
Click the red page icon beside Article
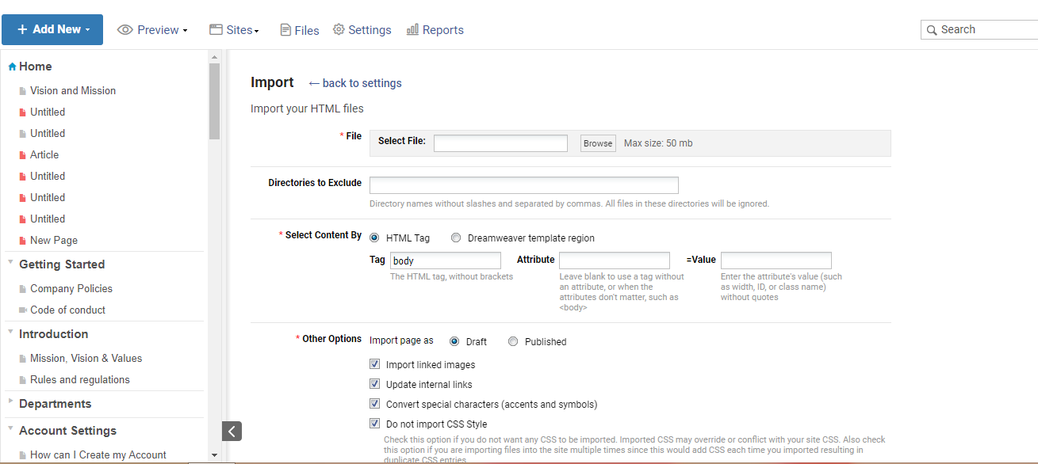click(x=23, y=155)
